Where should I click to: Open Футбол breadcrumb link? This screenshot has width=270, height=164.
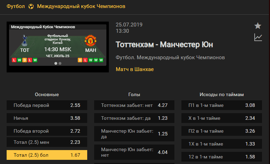(16, 6)
